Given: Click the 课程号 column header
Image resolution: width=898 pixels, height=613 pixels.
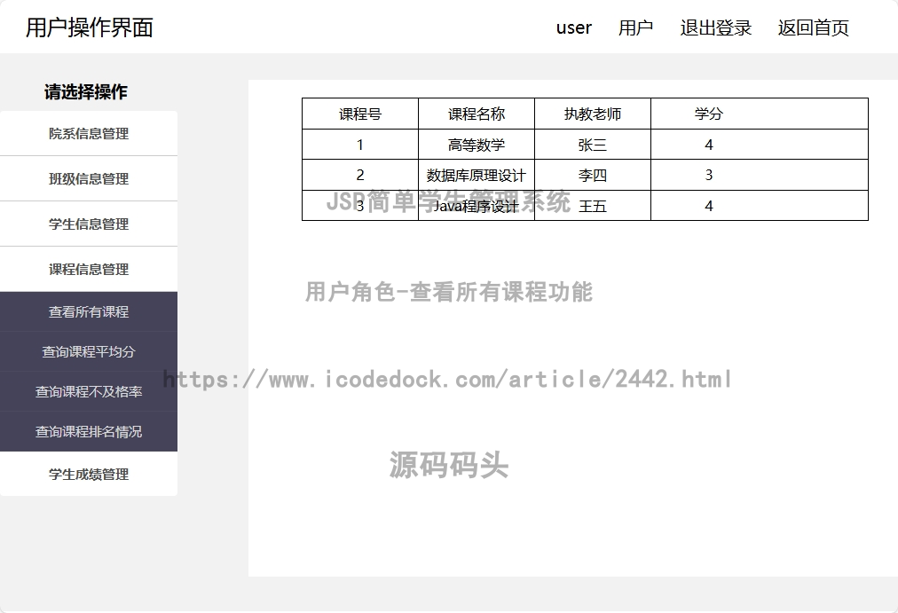Looking at the screenshot, I should click(360, 114).
